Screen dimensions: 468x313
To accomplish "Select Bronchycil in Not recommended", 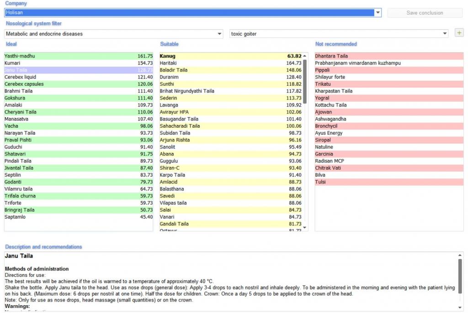I will point(389,126).
